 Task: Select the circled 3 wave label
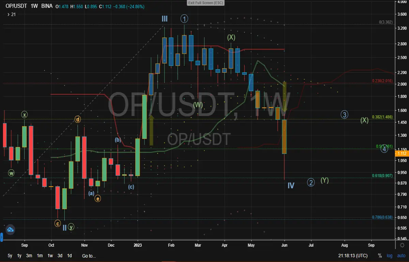coord(345,115)
